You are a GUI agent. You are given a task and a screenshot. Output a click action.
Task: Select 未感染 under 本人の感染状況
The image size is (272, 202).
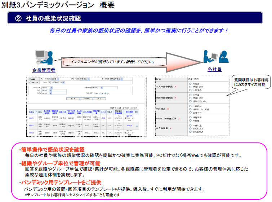click(190, 84)
